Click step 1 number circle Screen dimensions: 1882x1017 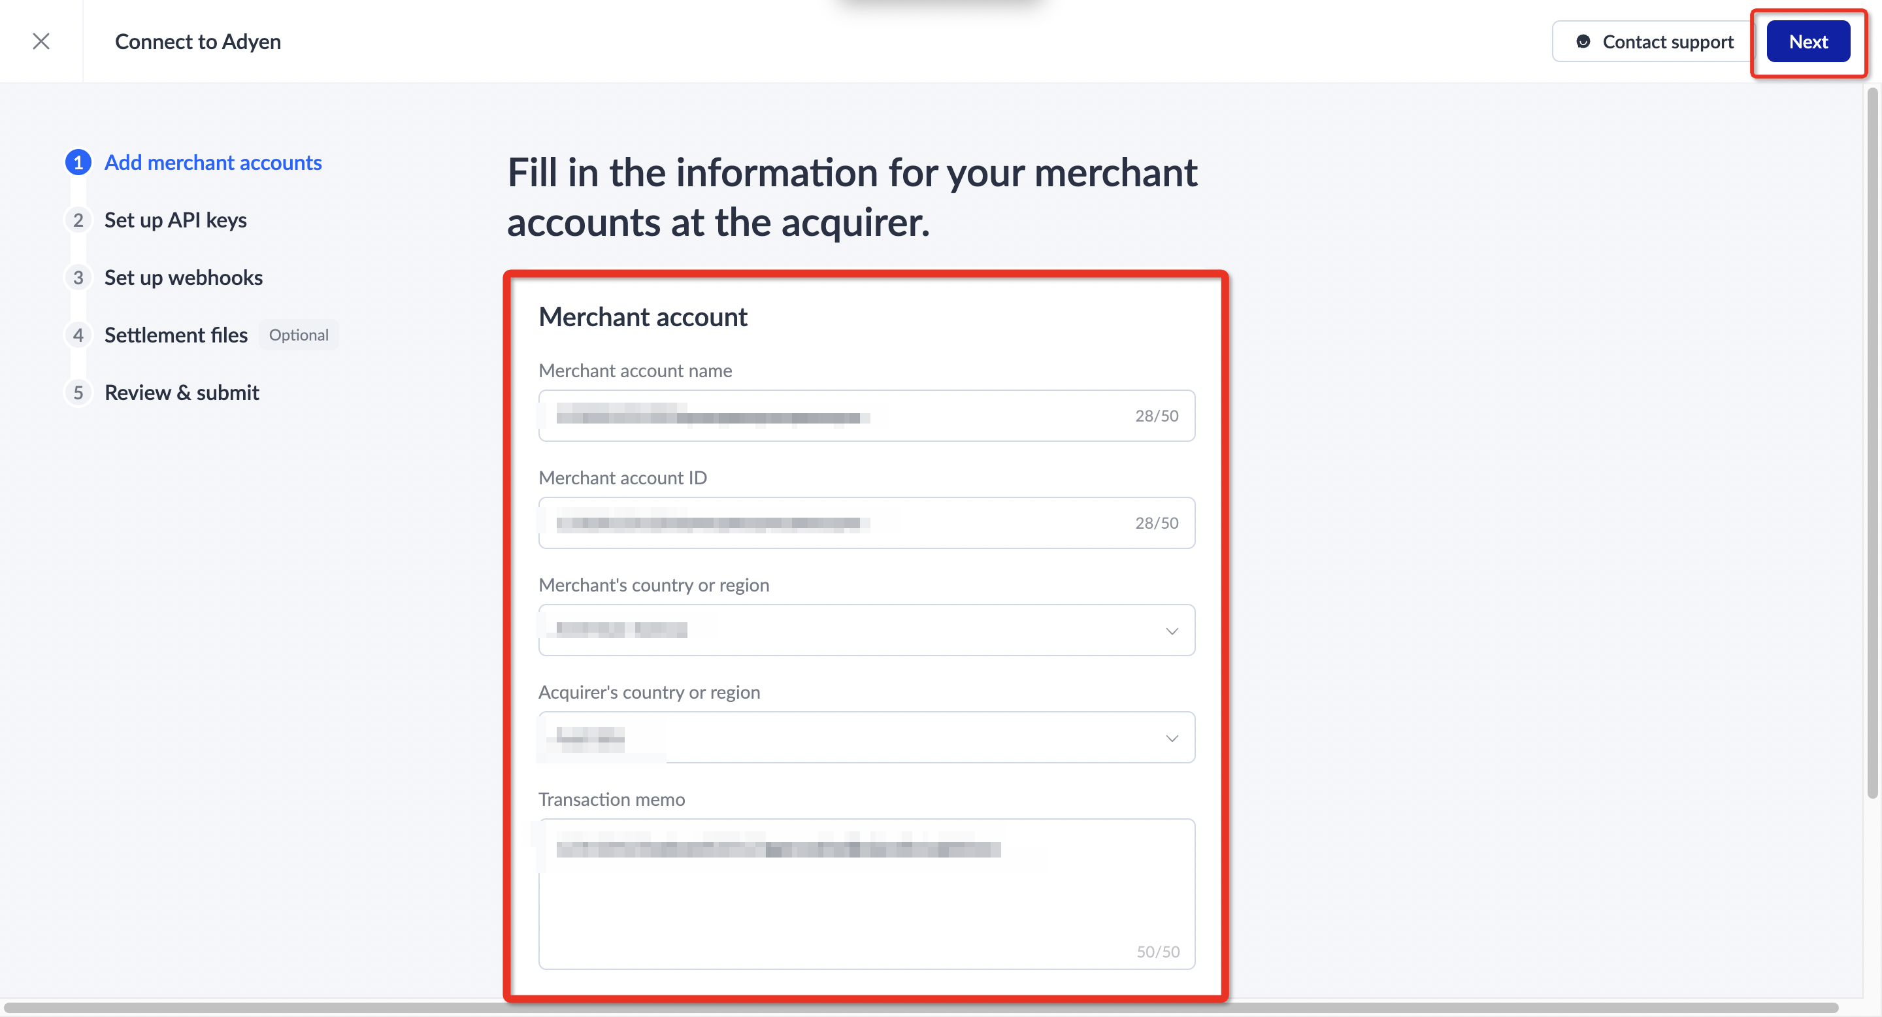click(78, 162)
